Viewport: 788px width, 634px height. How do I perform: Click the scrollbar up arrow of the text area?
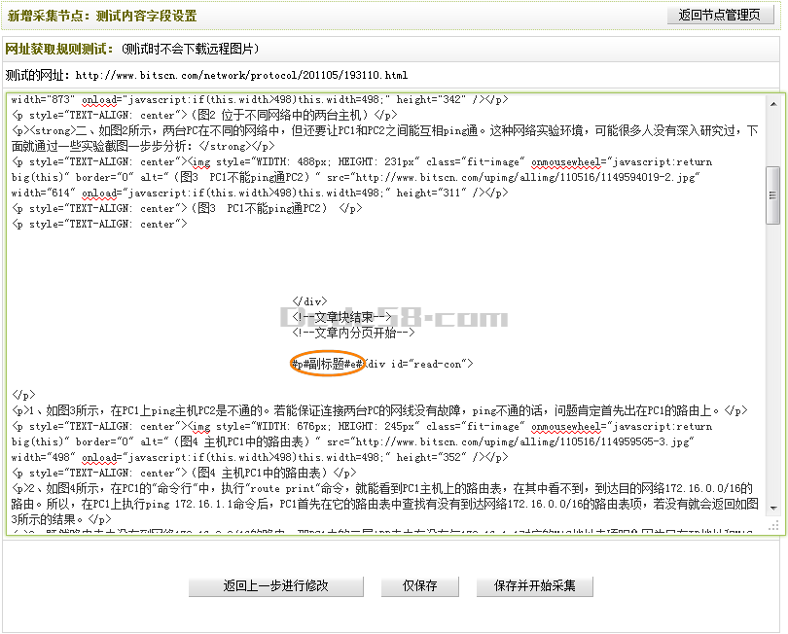click(773, 102)
